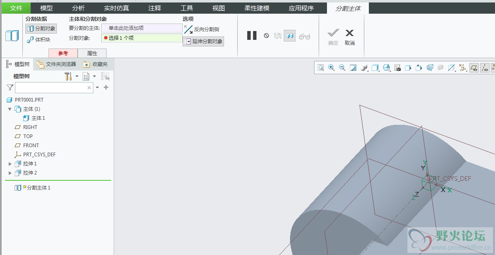Click the pause feature button
The width and height of the screenshot is (495, 255).
(251, 35)
